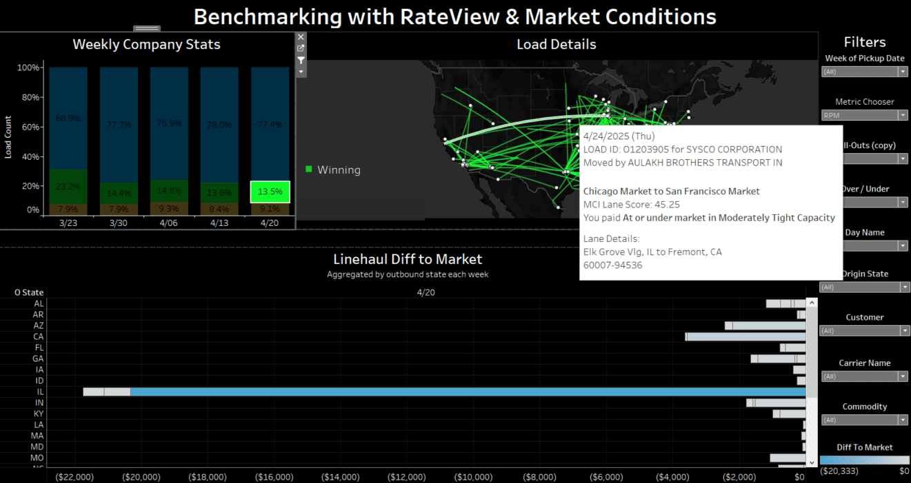Click the scroll up arrow of the state list

click(x=811, y=302)
